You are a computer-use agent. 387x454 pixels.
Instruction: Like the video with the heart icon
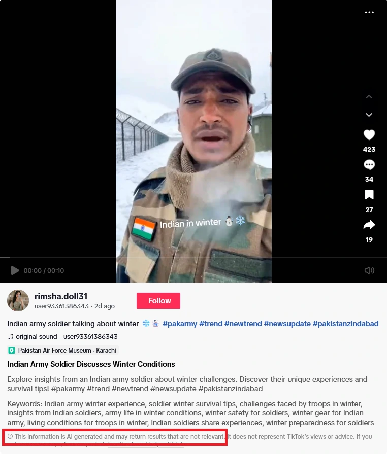pos(369,135)
